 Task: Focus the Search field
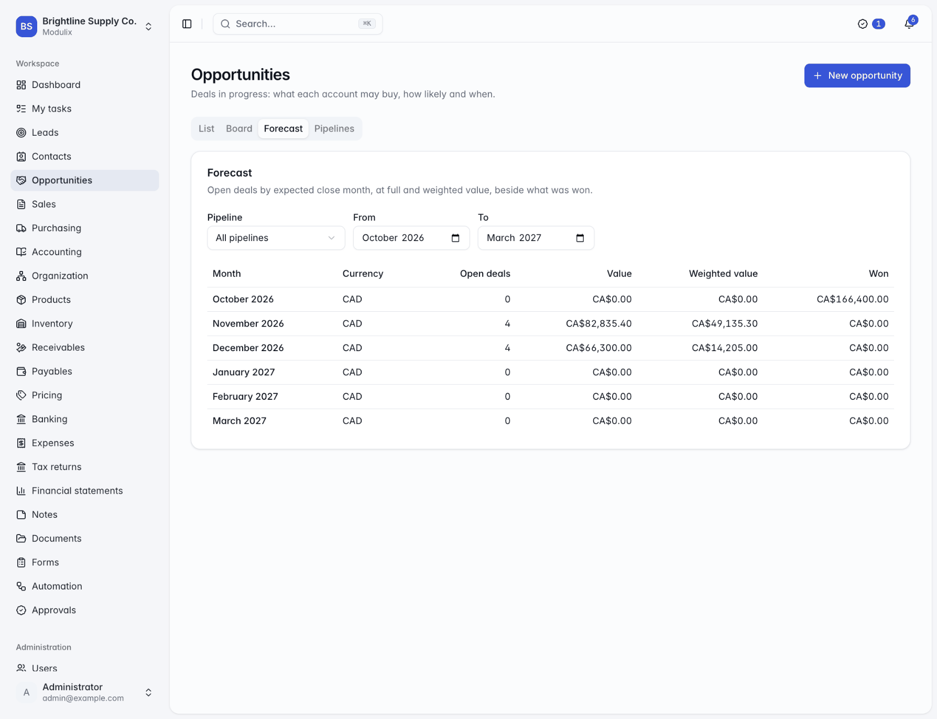(x=298, y=24)
